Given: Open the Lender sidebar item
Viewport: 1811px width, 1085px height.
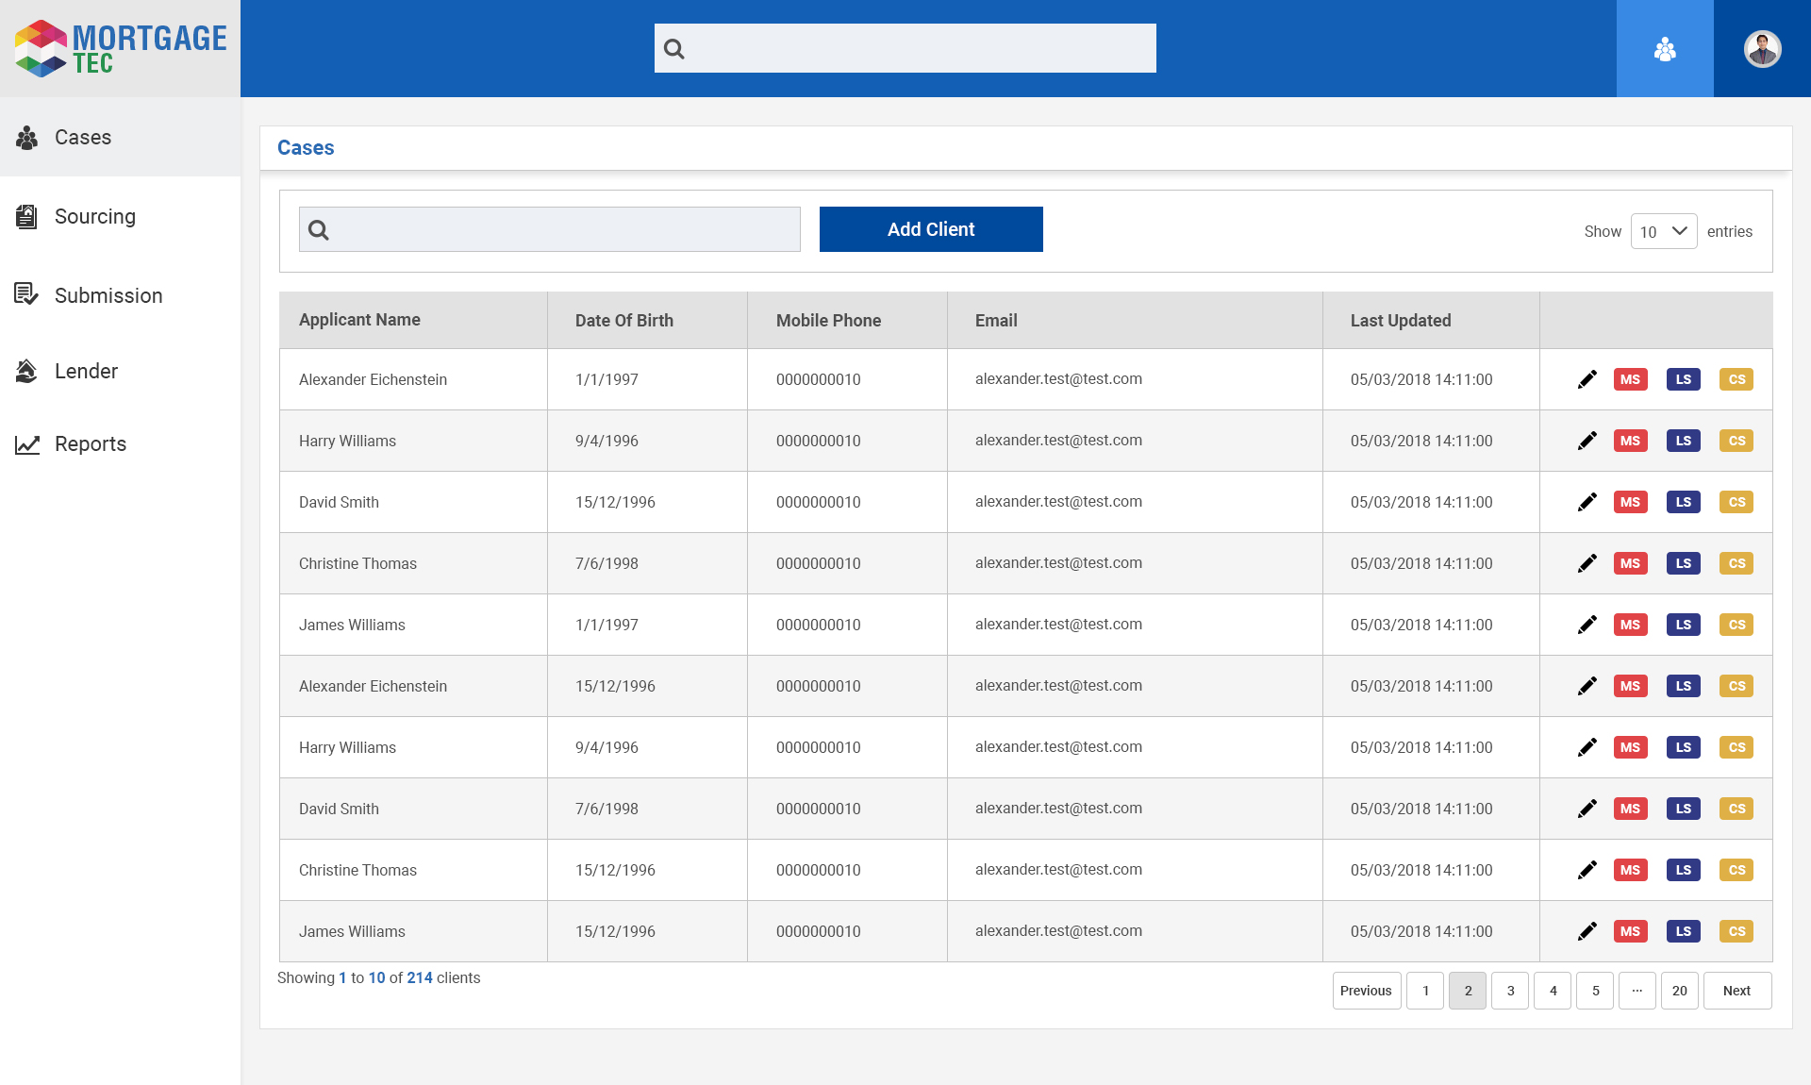Looking at the screenshot, I should point(86,372).
